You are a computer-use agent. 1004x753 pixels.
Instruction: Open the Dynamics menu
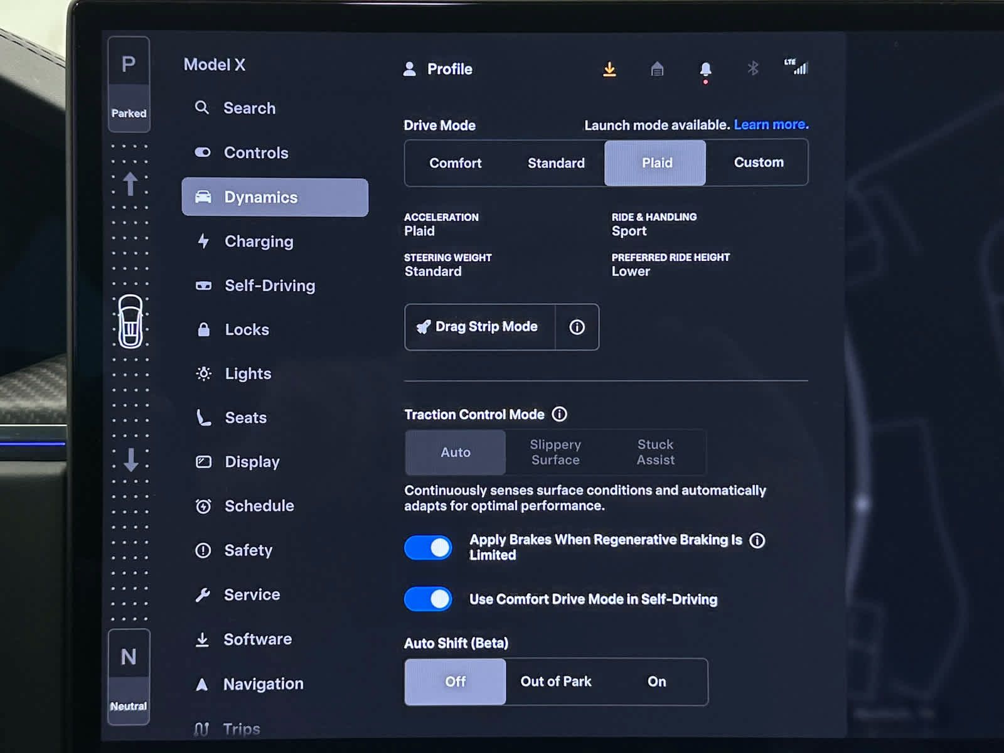(275, 198)
